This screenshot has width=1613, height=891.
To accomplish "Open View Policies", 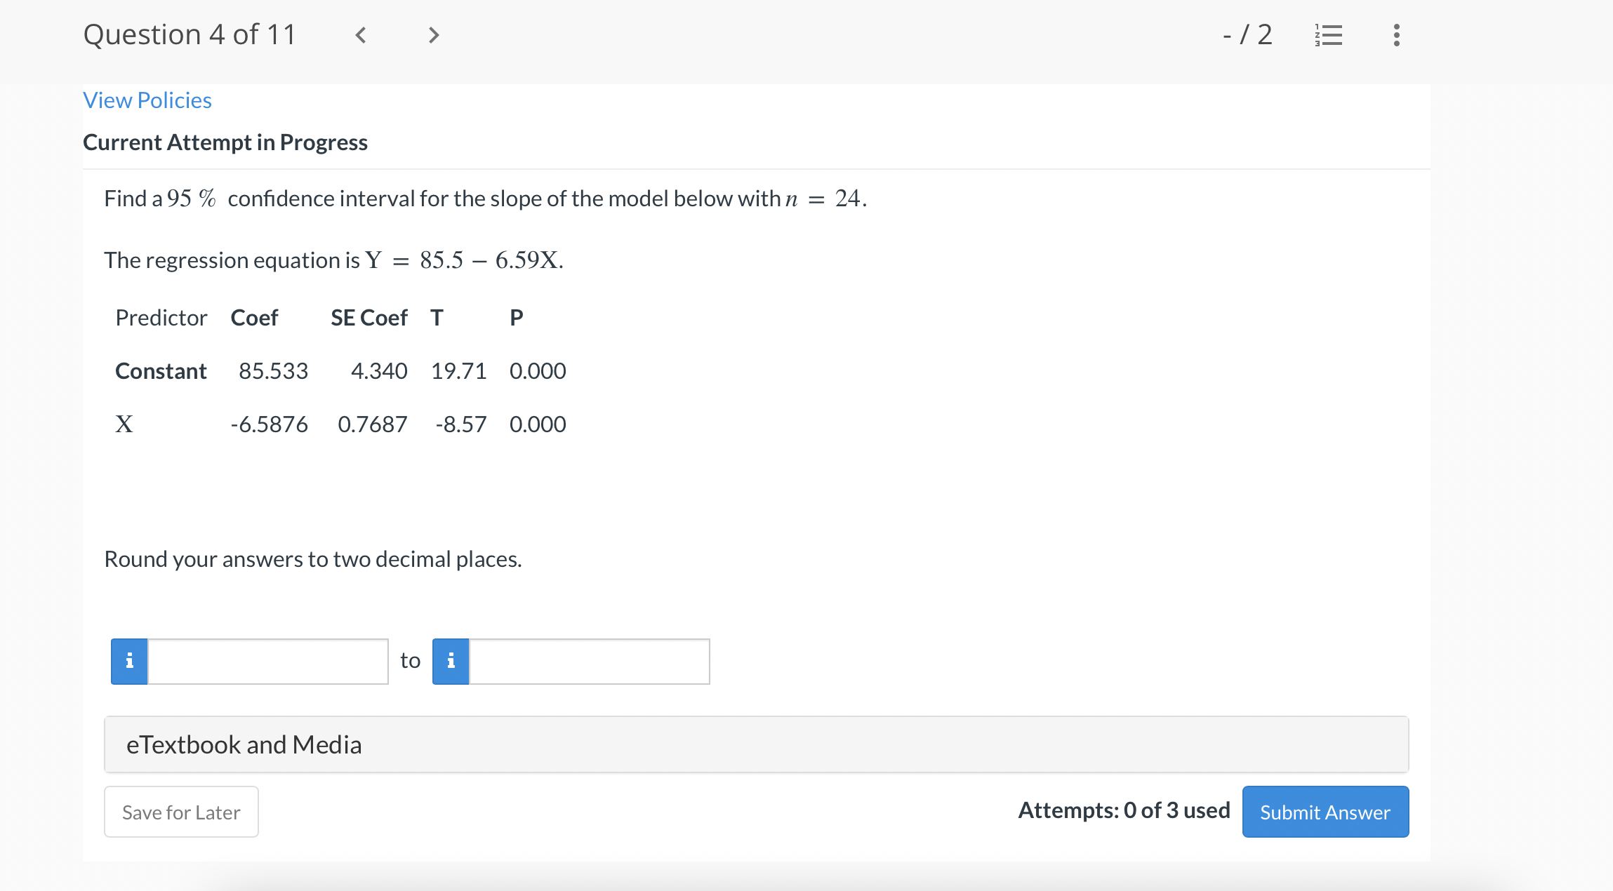I will (x=147, y=100).
